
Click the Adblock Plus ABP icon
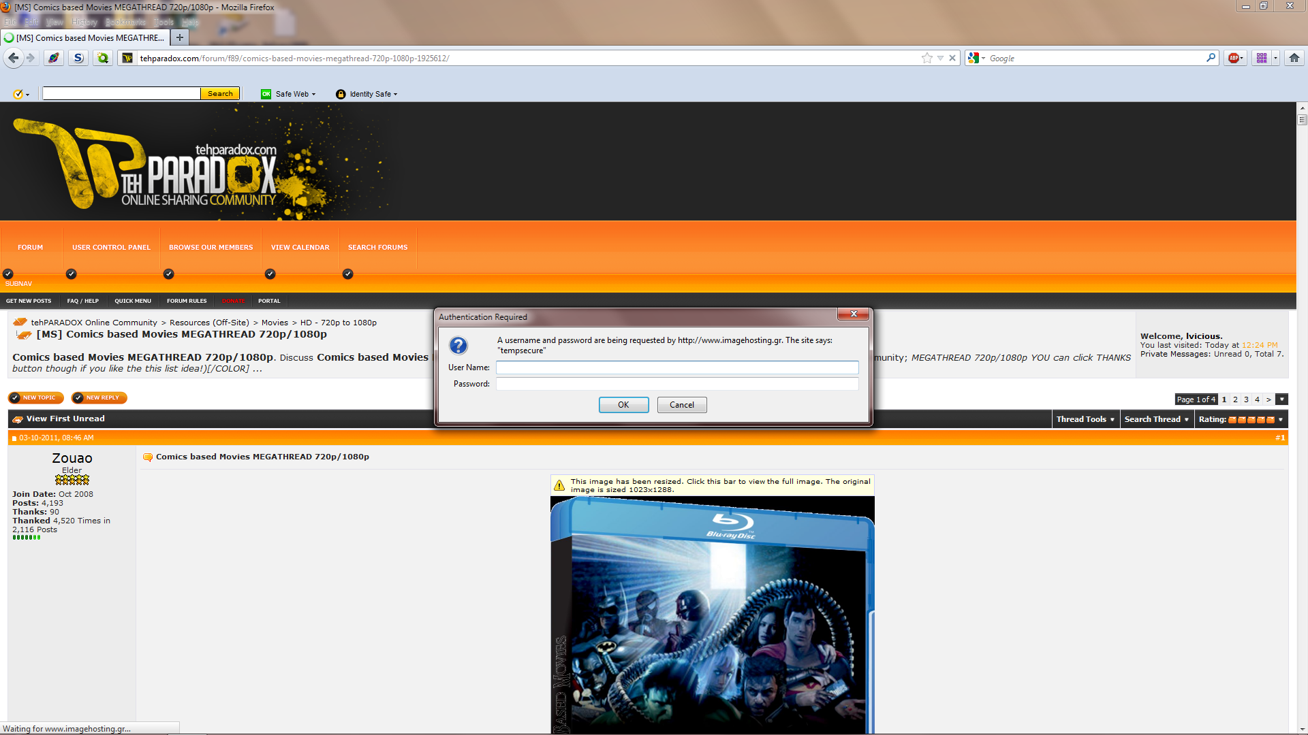tap(1234, 58)
